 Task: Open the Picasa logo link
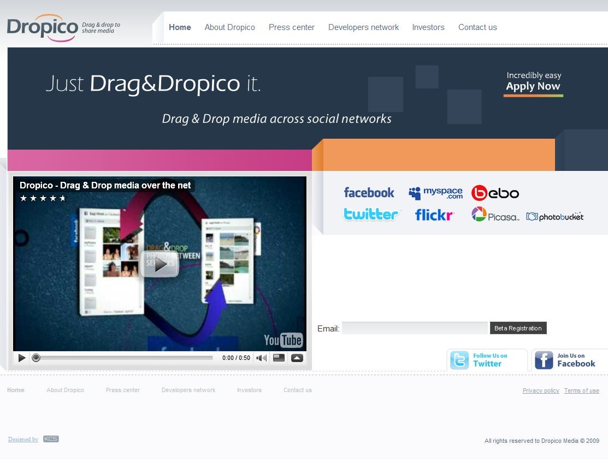click(495, 215)
